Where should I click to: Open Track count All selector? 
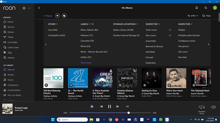[170, 30]
